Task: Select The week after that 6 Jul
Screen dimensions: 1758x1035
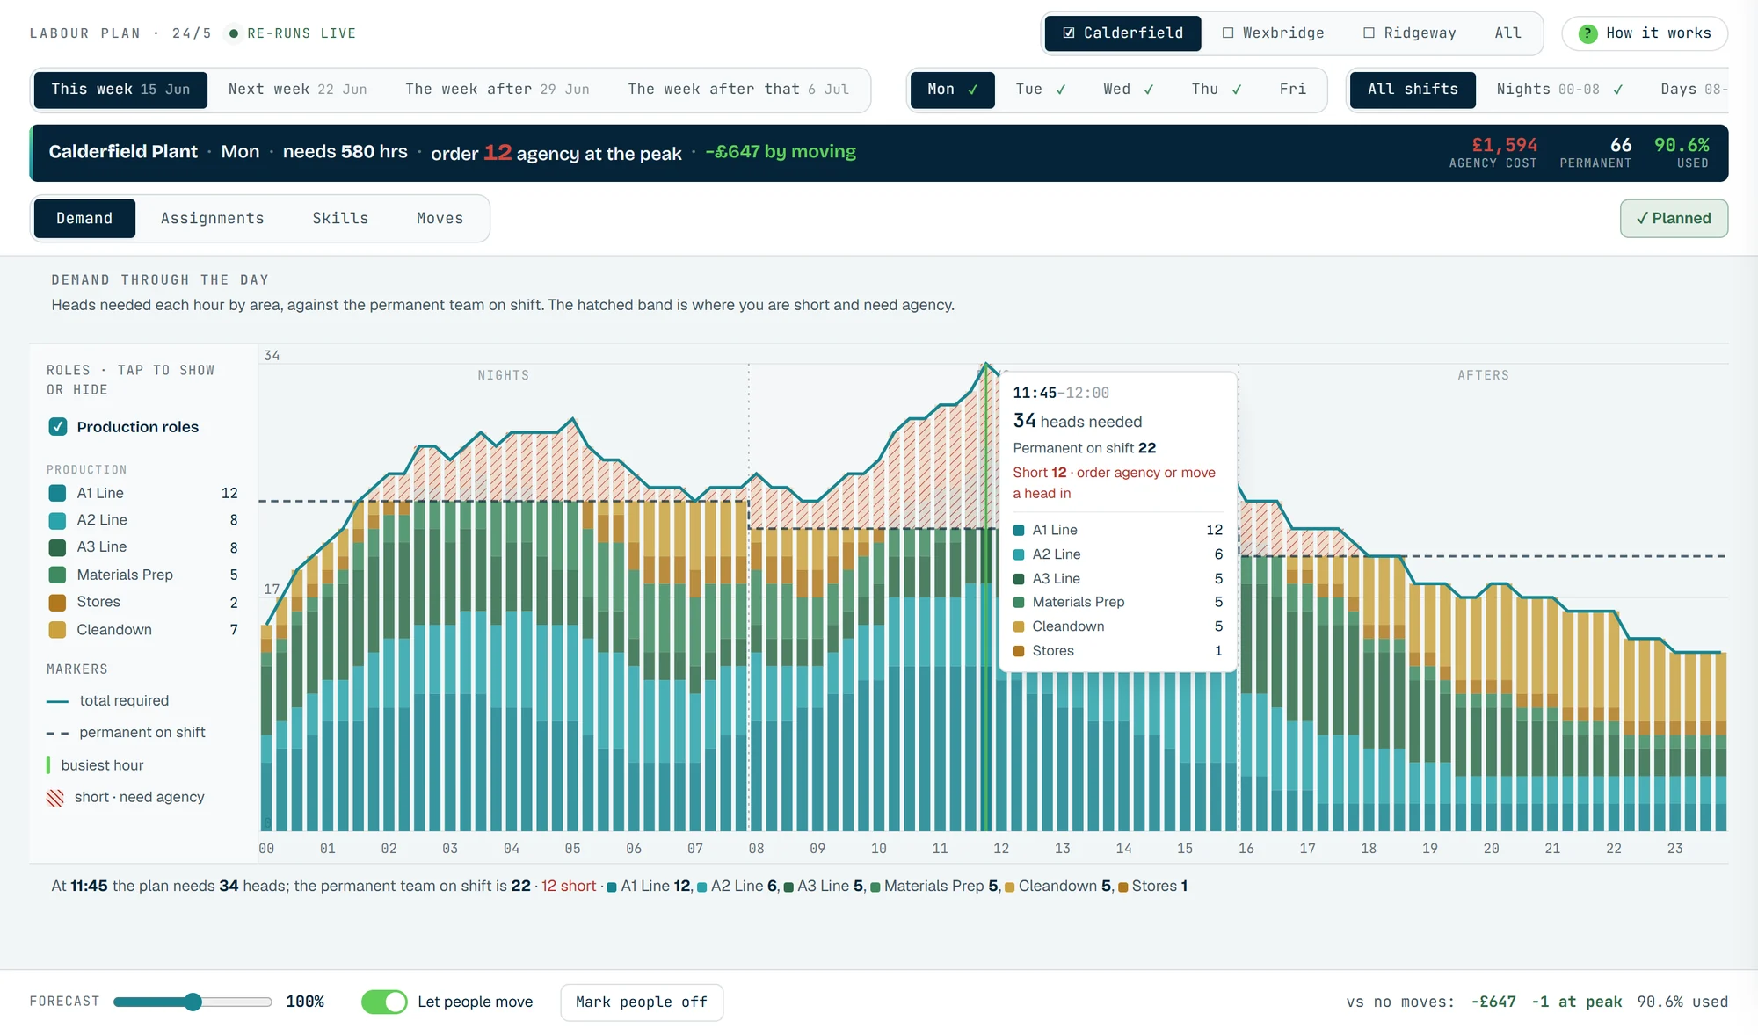Action: (738, 90)
